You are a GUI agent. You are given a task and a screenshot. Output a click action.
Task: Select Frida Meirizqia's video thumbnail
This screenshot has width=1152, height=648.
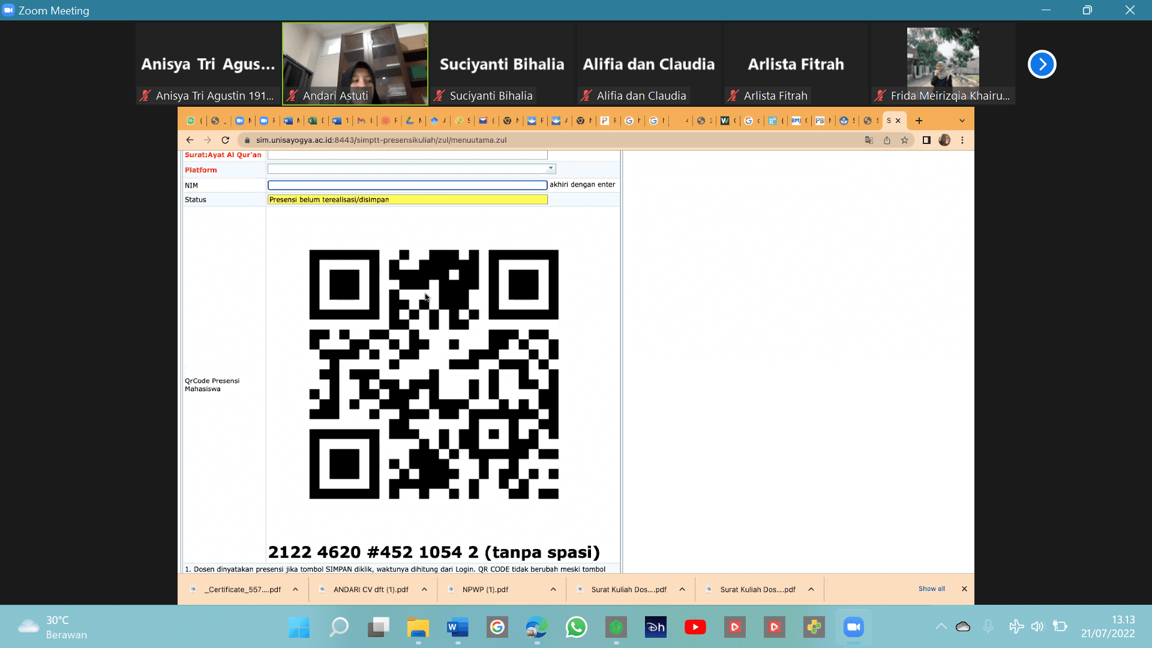943,64
